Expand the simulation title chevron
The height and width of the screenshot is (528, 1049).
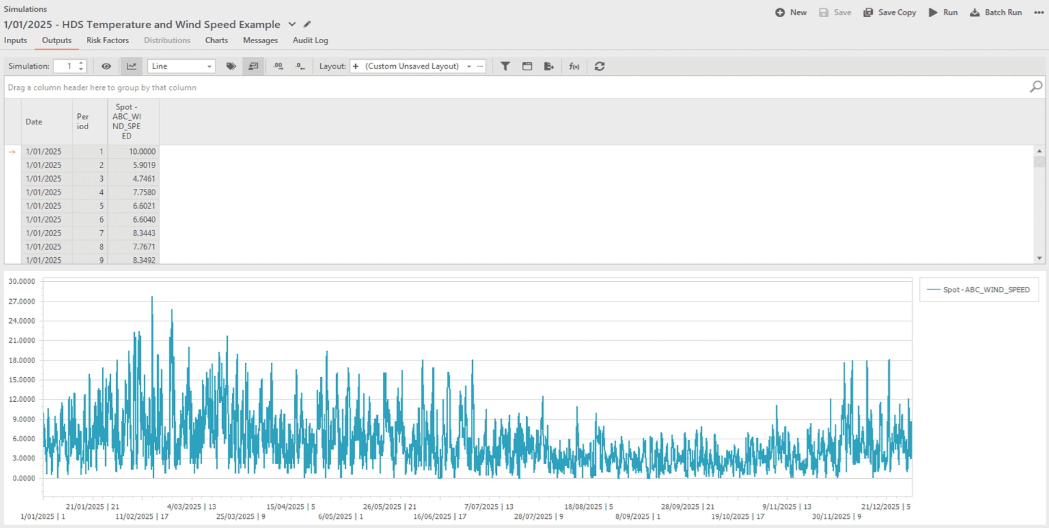(x=292, y=25)
